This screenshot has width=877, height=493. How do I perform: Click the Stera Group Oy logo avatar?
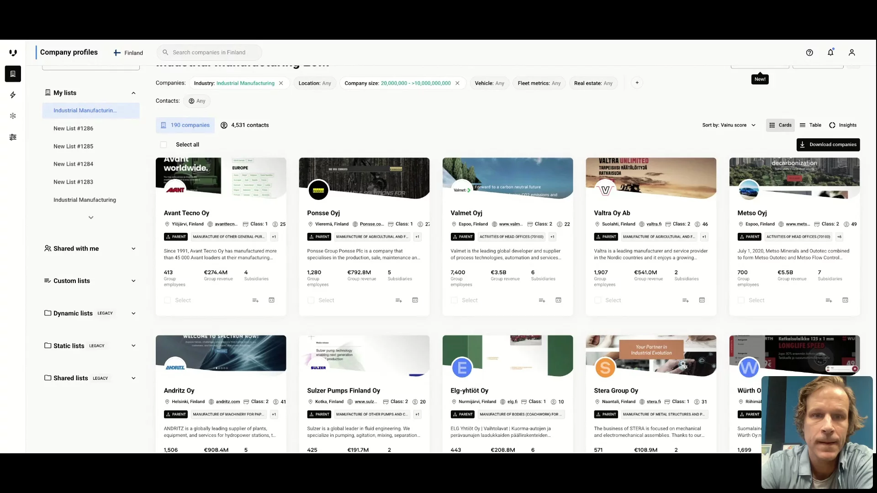tap(605, 368)
